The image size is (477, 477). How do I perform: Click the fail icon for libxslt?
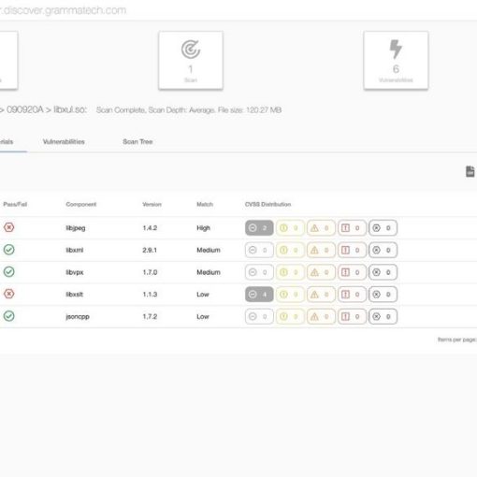click(x=9, y=294)
